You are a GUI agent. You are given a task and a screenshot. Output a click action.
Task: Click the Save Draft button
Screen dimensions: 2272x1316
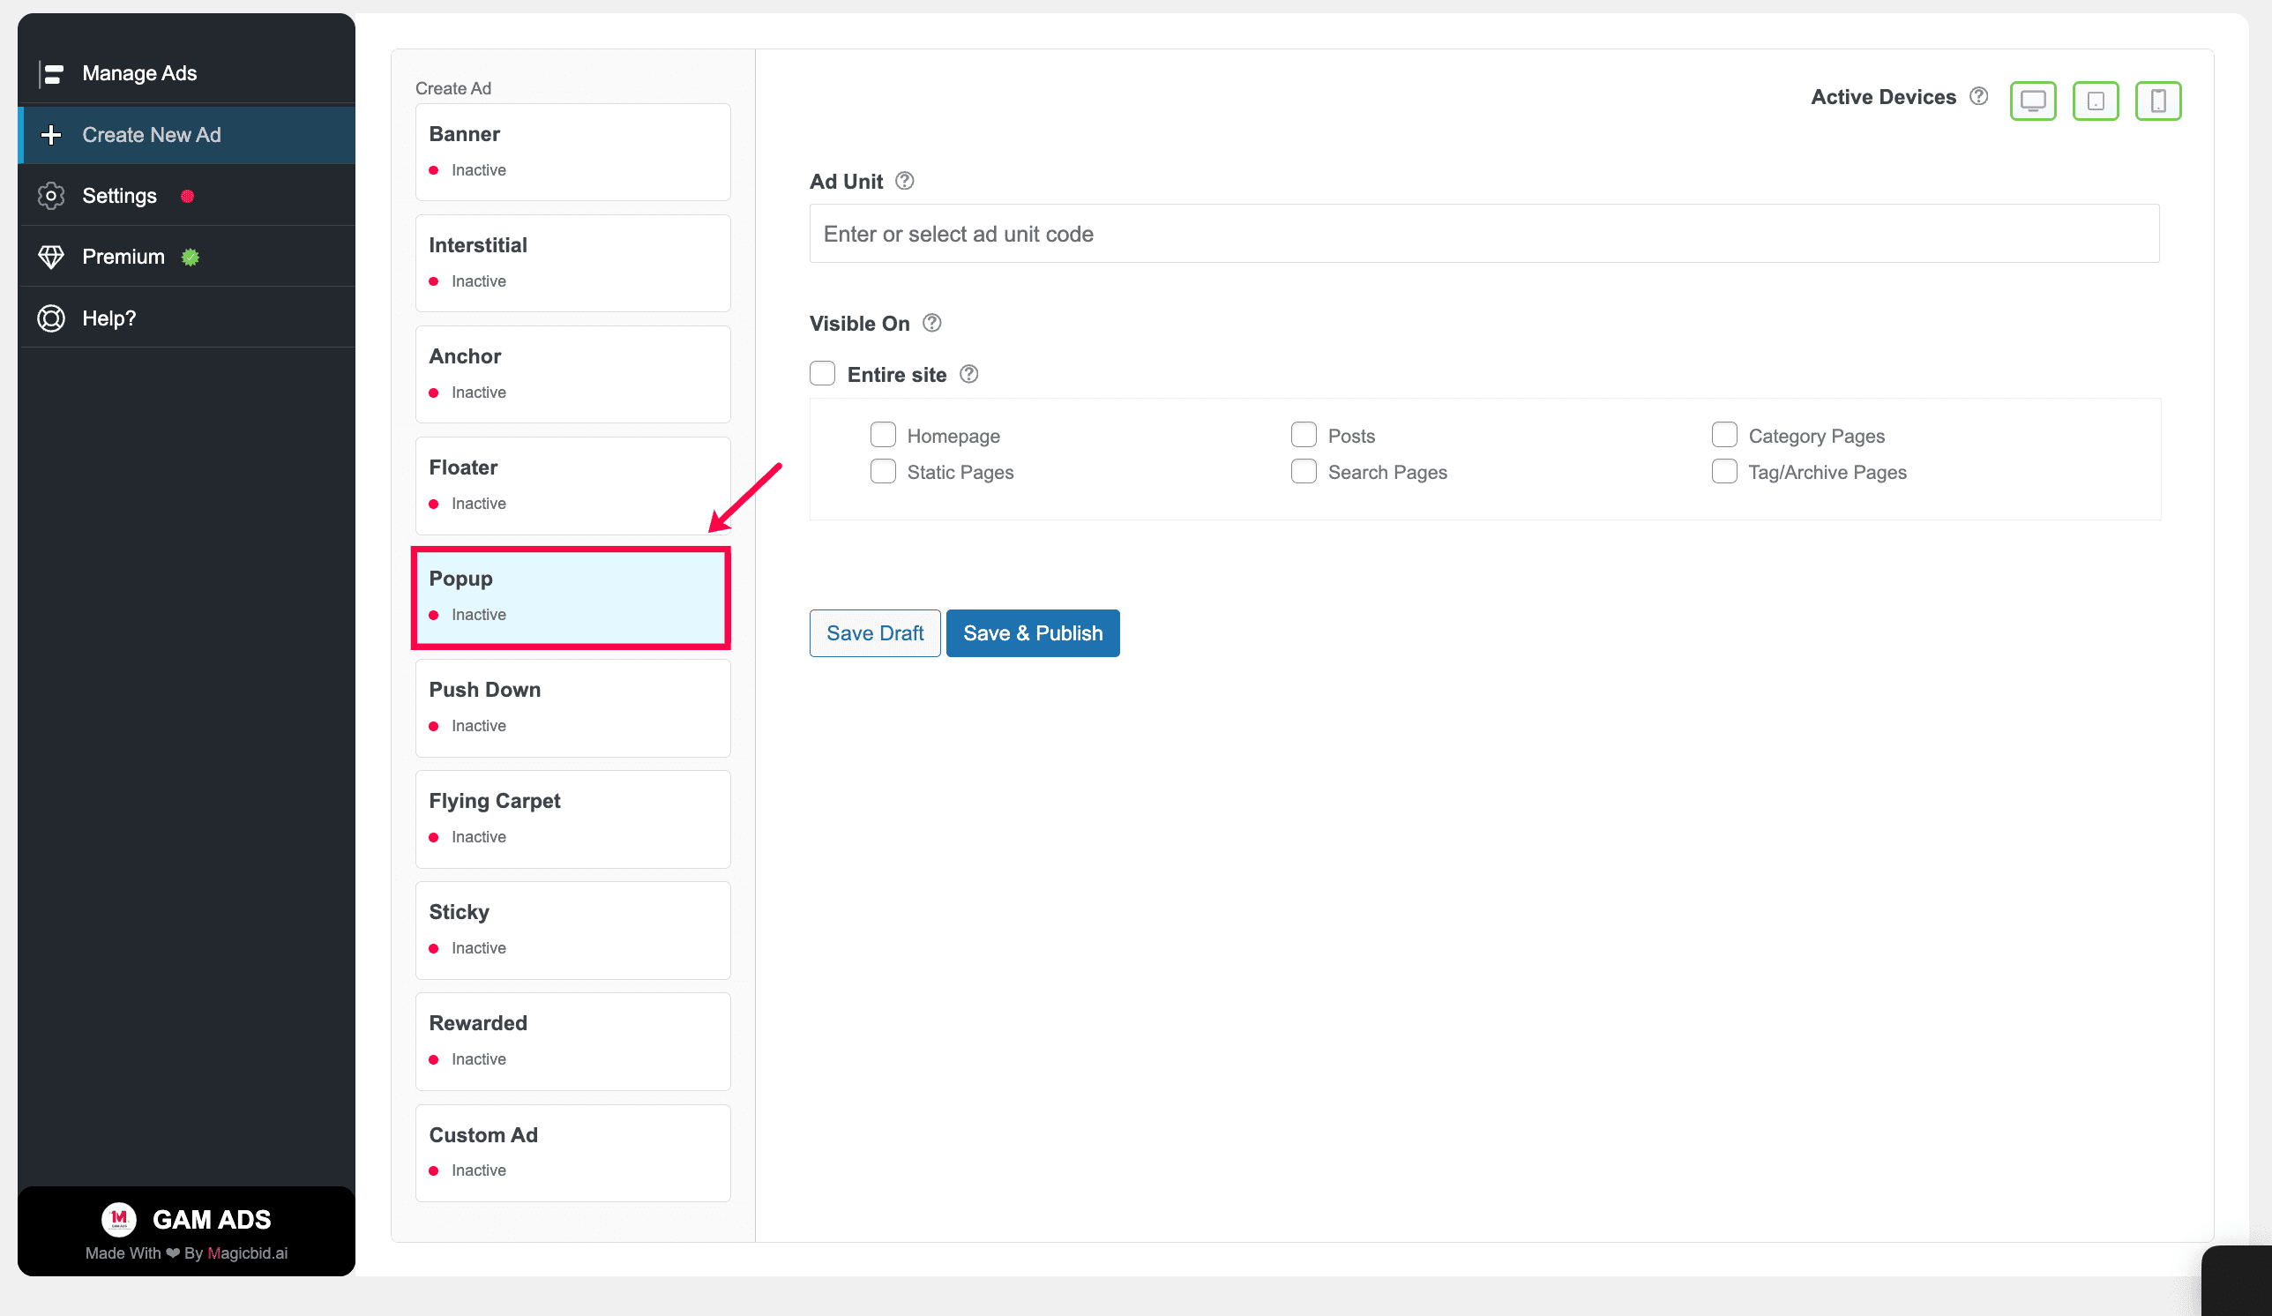[875, 632]
